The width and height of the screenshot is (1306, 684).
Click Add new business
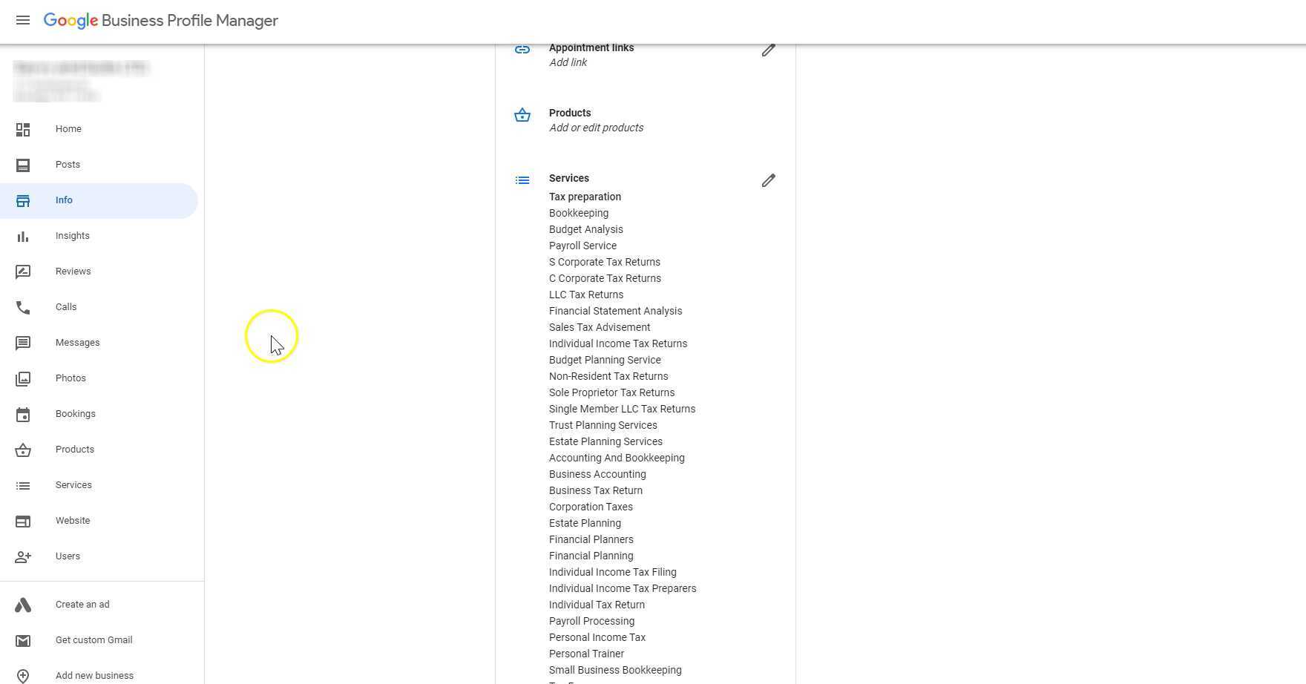tap(94, 675)
